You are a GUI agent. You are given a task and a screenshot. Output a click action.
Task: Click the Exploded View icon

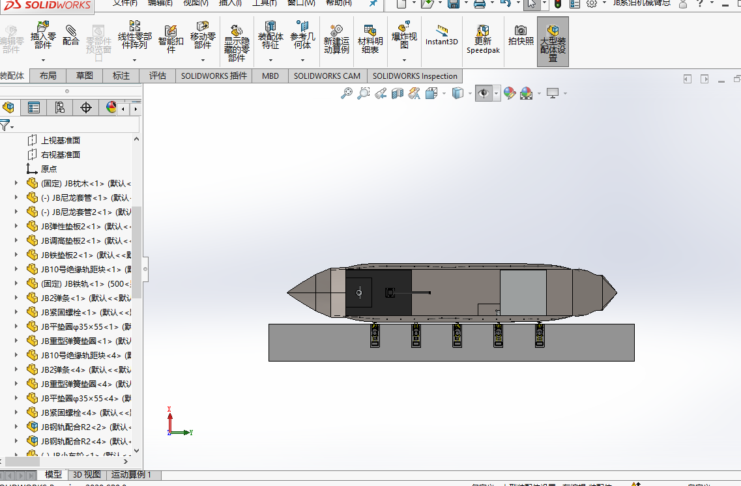tap(404, 35)
